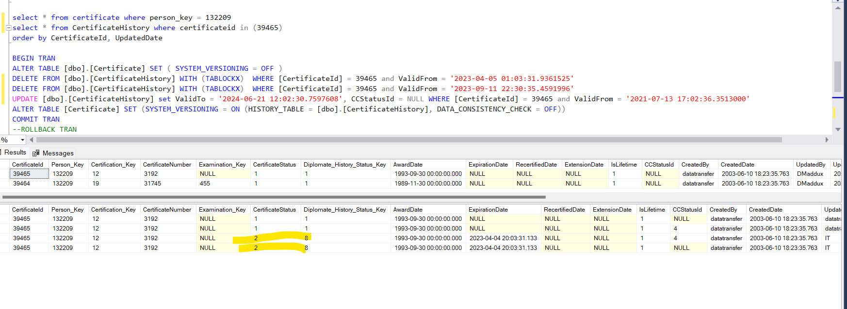
Task: Select the Certification_Key cell 19
Action: (x=114, y=184)
